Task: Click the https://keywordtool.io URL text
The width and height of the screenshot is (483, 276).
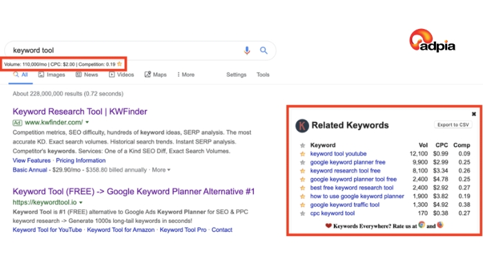Action: pyautogui.click(x=45, y=202)
